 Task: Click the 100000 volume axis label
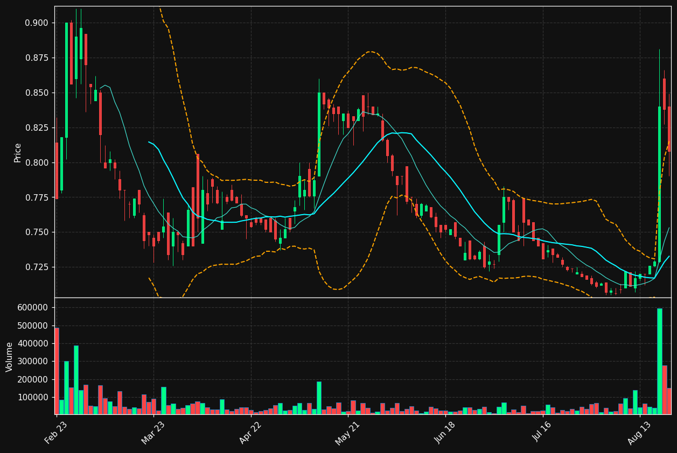[33, 398]
